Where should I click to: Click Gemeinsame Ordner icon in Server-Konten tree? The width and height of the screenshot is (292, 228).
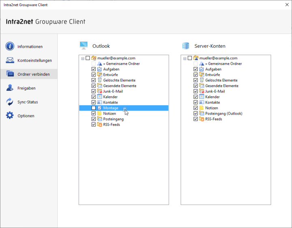[x=202, y=64]
